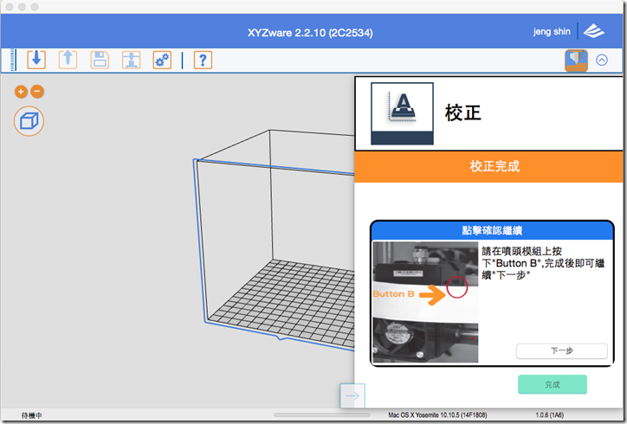This screenshot has width=627, height=424.
Task: Open the Settings gears icon
Action: pyautogui.click(x=162, y=60)
